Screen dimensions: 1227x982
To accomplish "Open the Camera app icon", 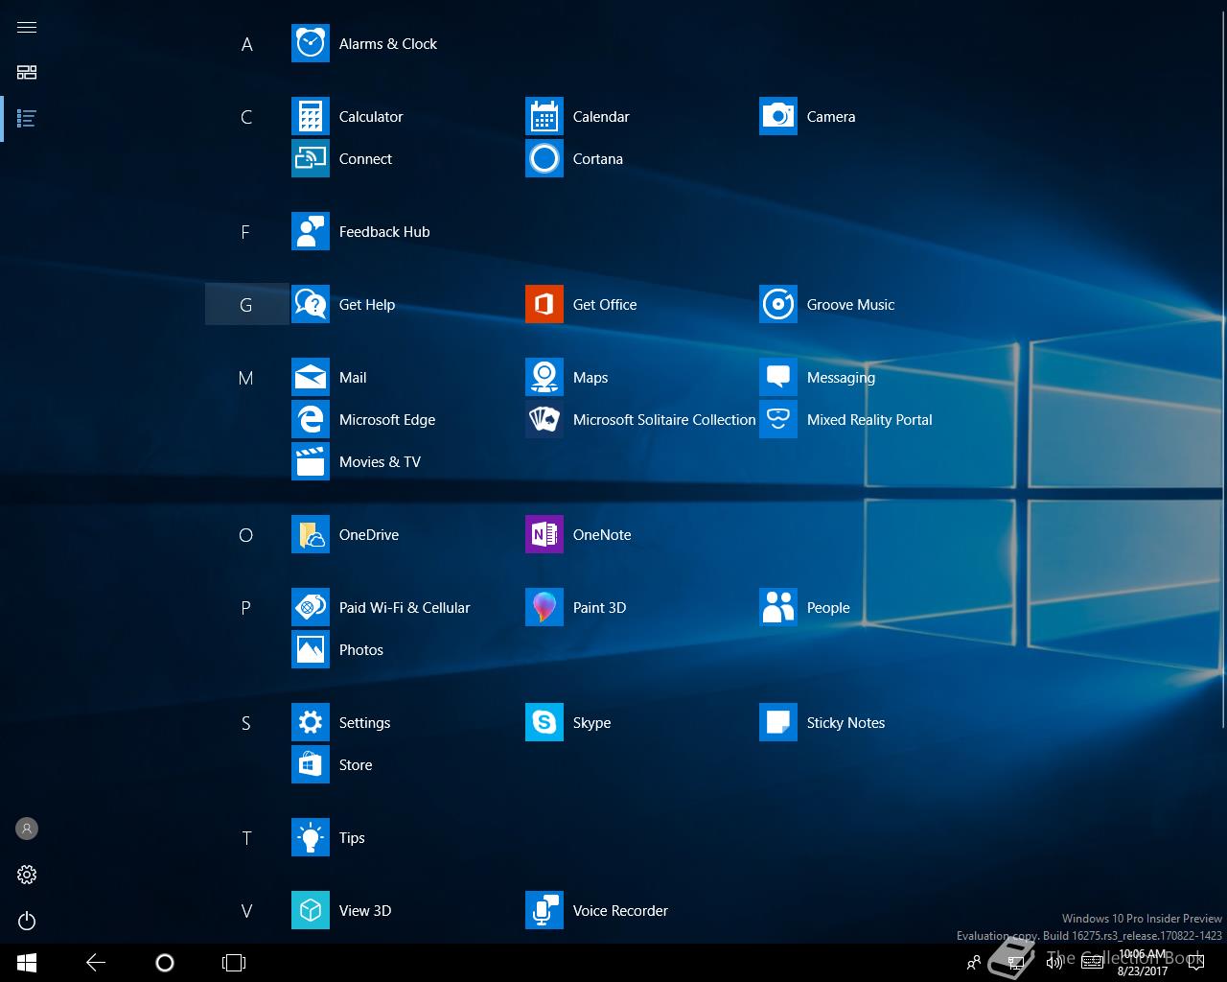I will click(777, 116).
